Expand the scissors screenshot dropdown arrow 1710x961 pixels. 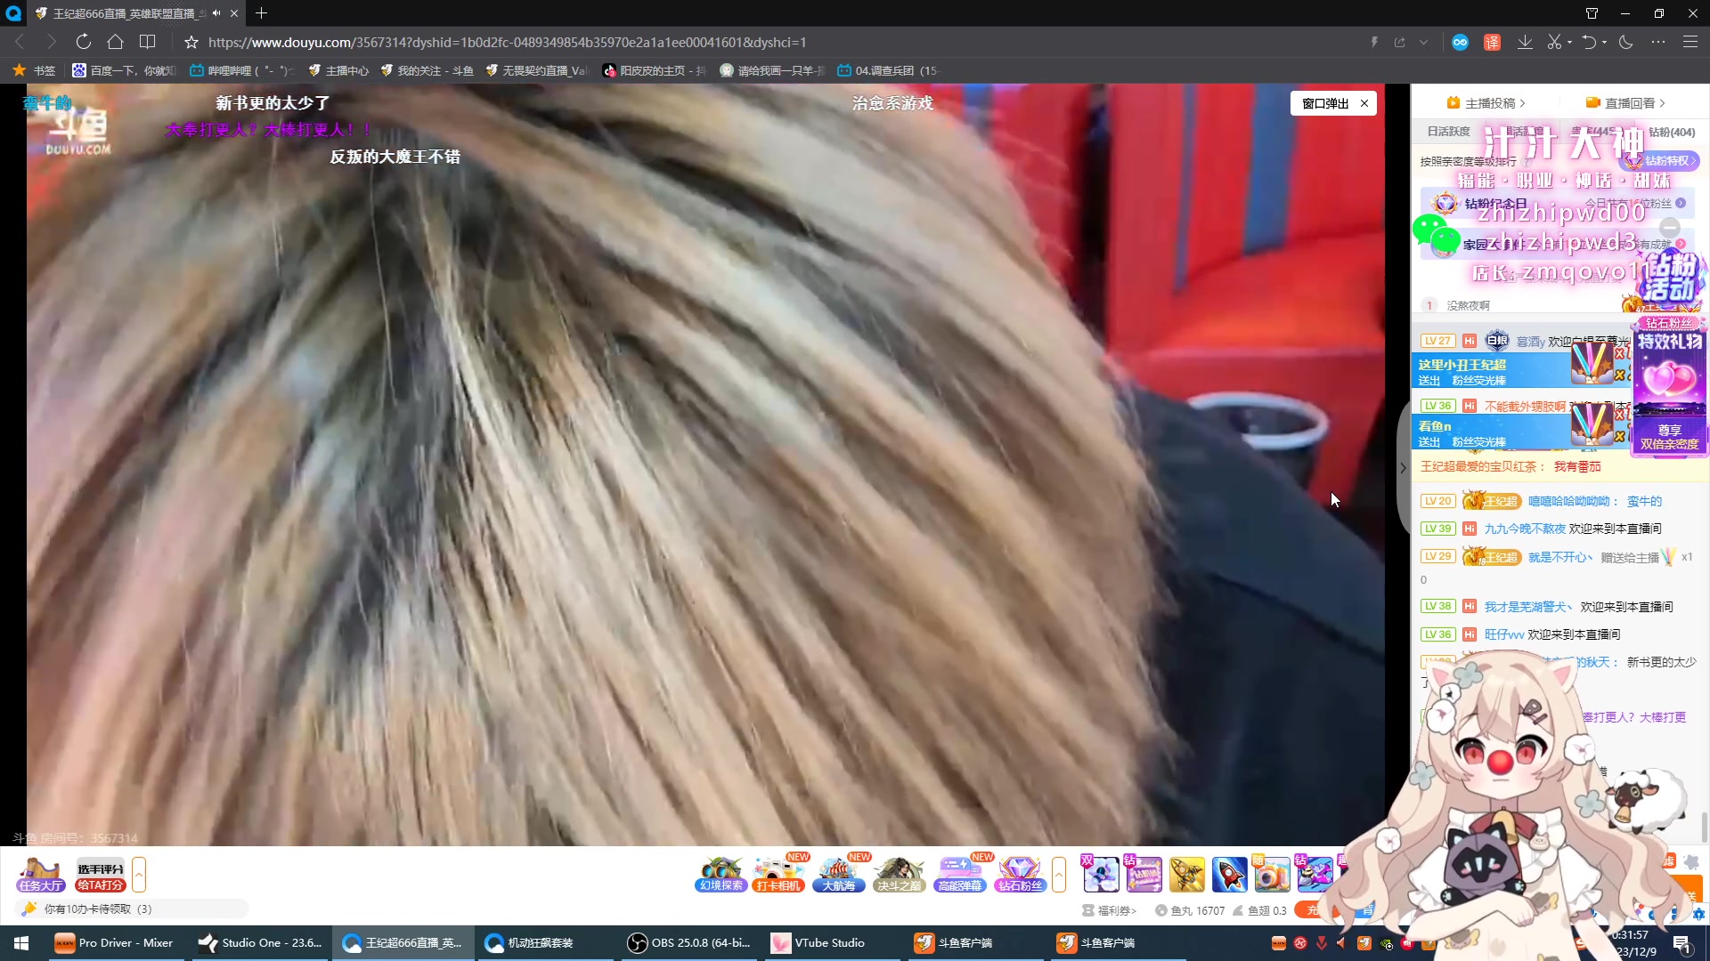(1569, 42)
